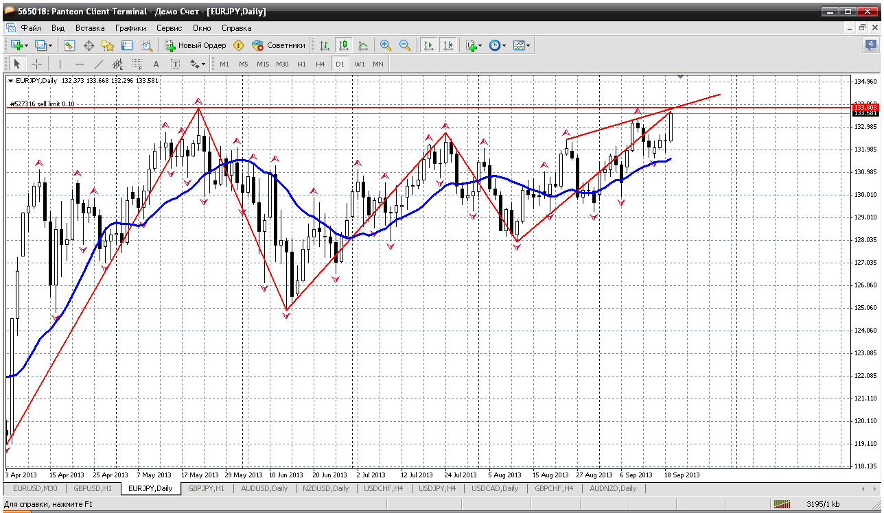The image size is (884, 513).
Task: Set timeframe to M15
Action: (263, 64)
